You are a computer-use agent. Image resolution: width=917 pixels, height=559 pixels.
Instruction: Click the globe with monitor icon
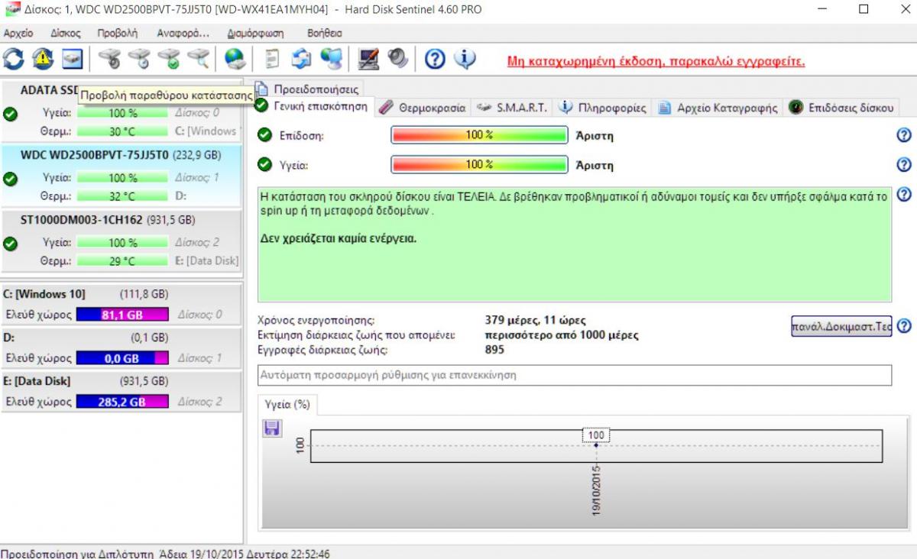click(x=331, y=58)
